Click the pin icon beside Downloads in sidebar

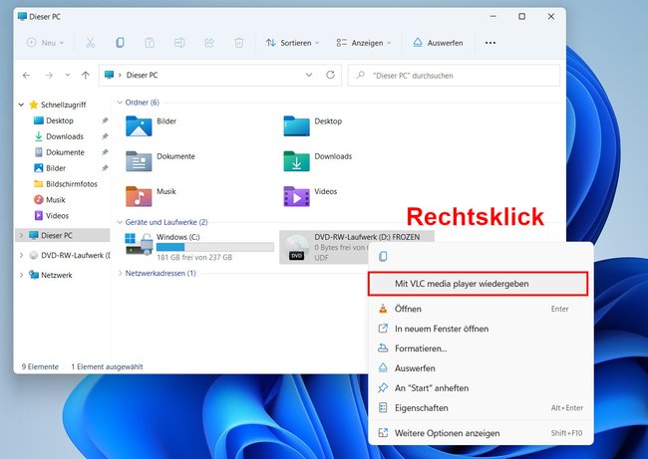pos(105,136)
